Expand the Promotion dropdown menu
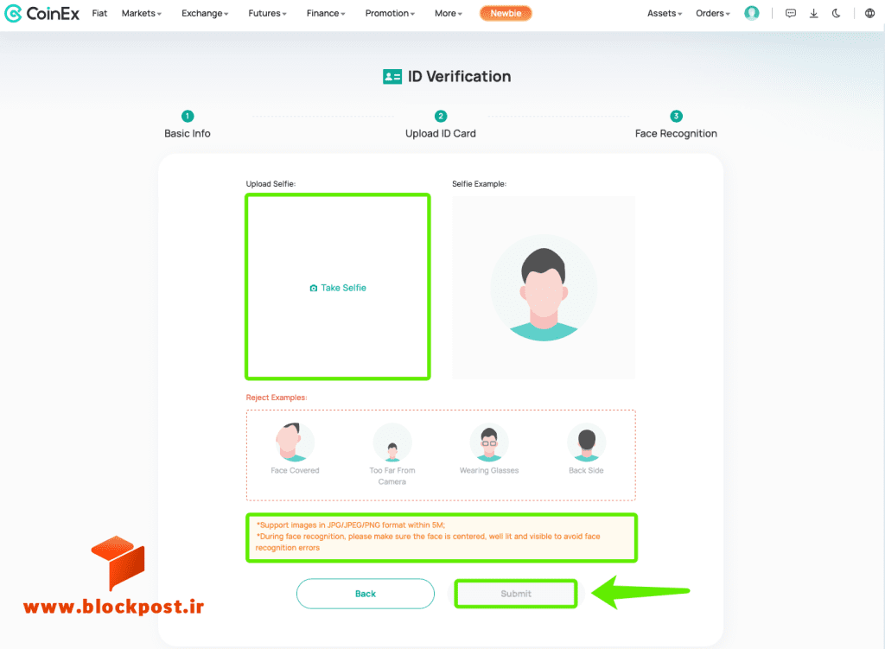 (x=390, y=13)
